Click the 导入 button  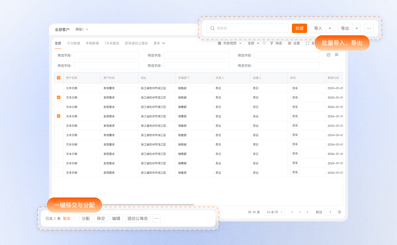(318, 28)
